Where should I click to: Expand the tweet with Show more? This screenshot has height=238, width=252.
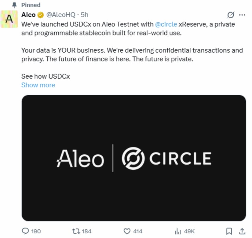point(38,85)
